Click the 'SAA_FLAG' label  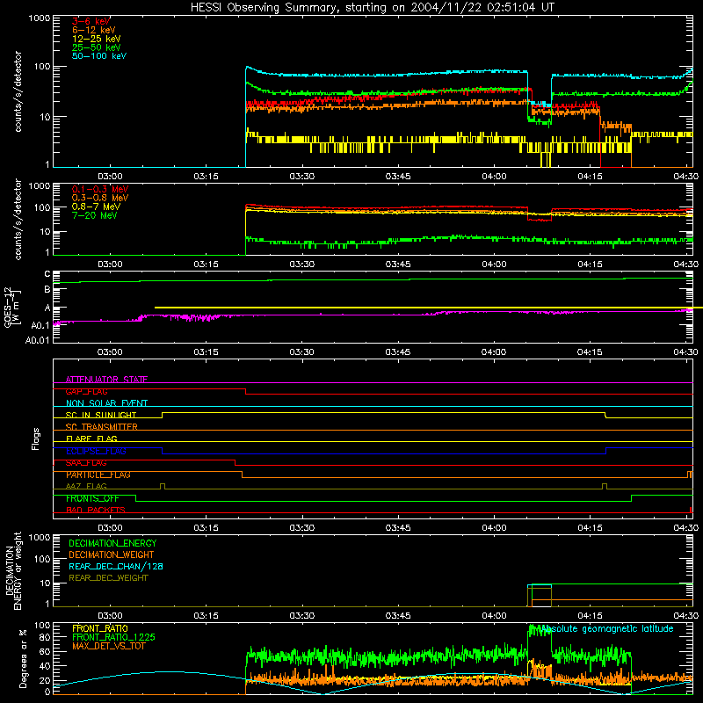86,463
